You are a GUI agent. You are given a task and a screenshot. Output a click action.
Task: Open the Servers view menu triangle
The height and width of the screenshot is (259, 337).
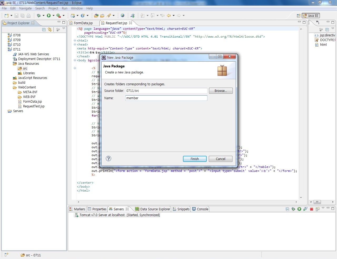tap(323, 208)
